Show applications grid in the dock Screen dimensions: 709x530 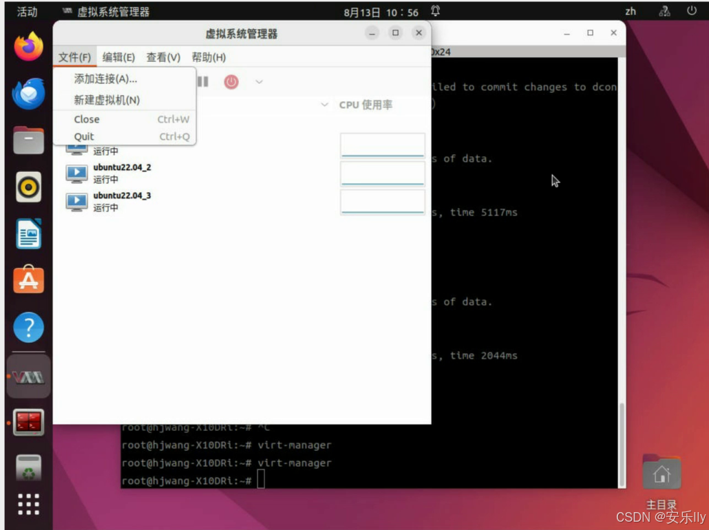pos(28,505)
